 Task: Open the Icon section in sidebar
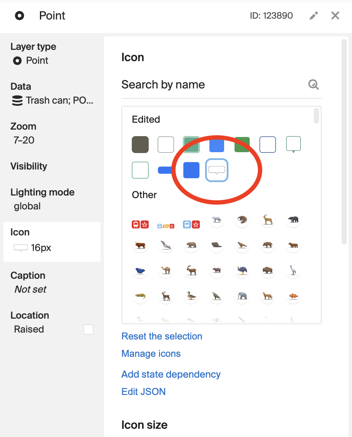[x=52, y=241]
